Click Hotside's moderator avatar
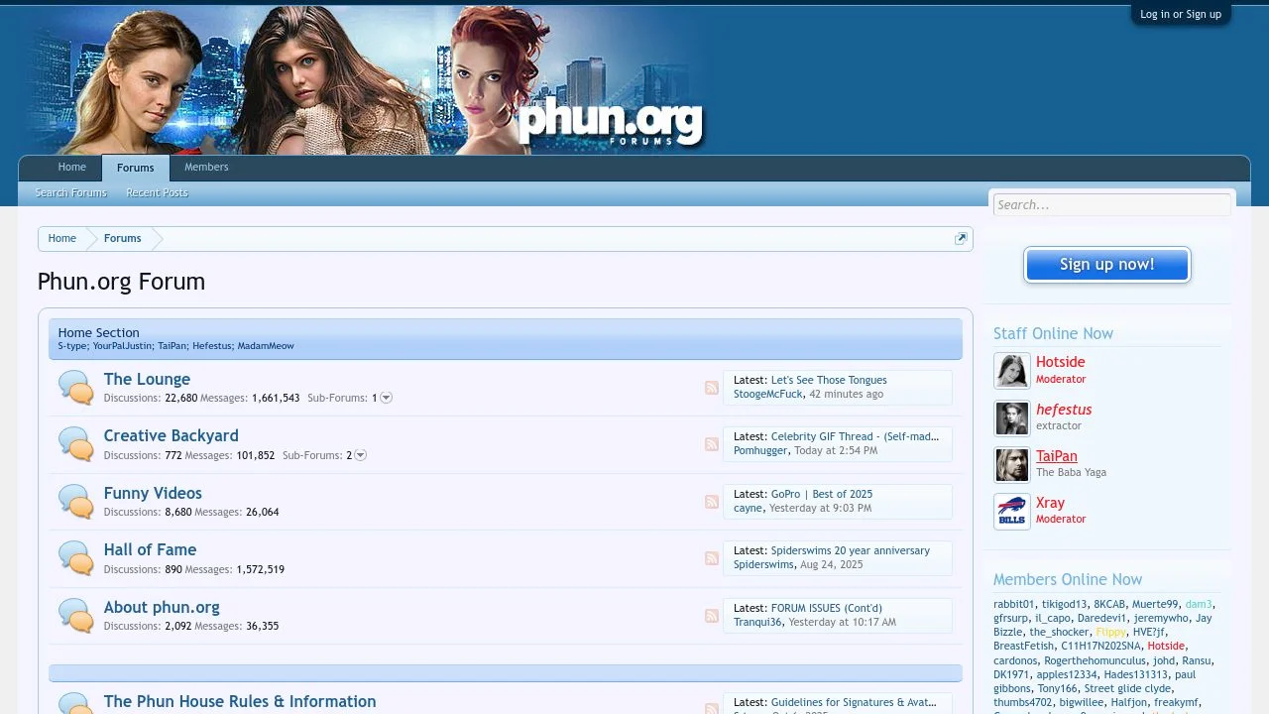Image resolution: width=1269 pixels, height=714 pixels. pos(1011,370)
